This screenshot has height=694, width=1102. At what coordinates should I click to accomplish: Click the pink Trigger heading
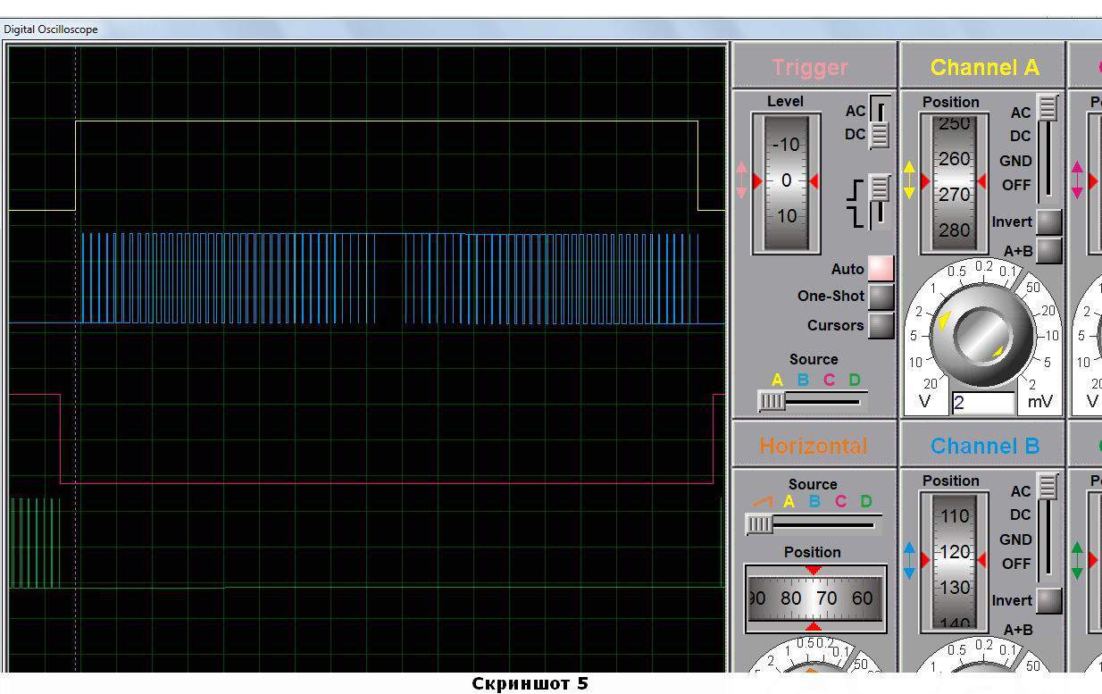pos(810,67)
